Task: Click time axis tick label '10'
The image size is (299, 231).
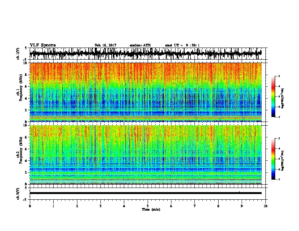Action: tap(265, 206)
